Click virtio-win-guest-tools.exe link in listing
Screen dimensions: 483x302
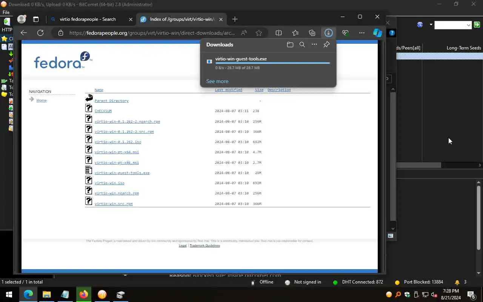point(122,173)
